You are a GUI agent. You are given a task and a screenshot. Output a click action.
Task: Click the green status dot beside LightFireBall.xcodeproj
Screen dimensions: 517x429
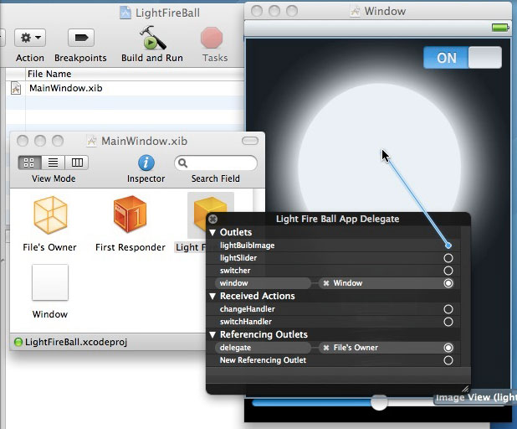point(18,342)
